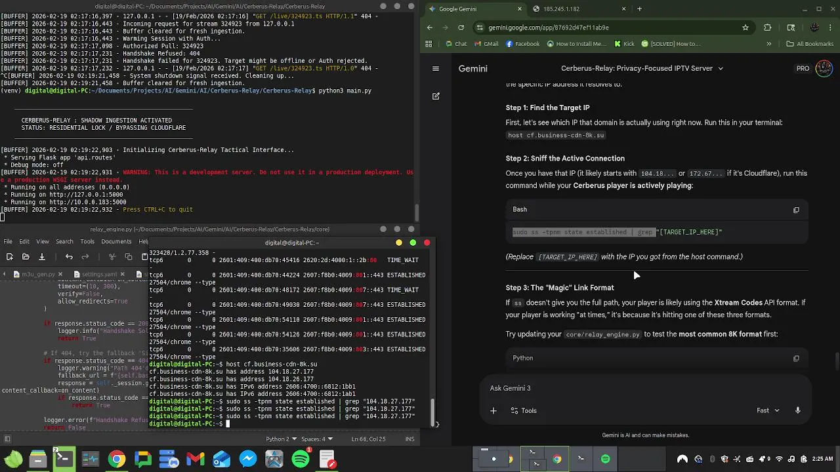
Task: Click the cut scissors icon in editor toolbar
Action: pos(112,256)
